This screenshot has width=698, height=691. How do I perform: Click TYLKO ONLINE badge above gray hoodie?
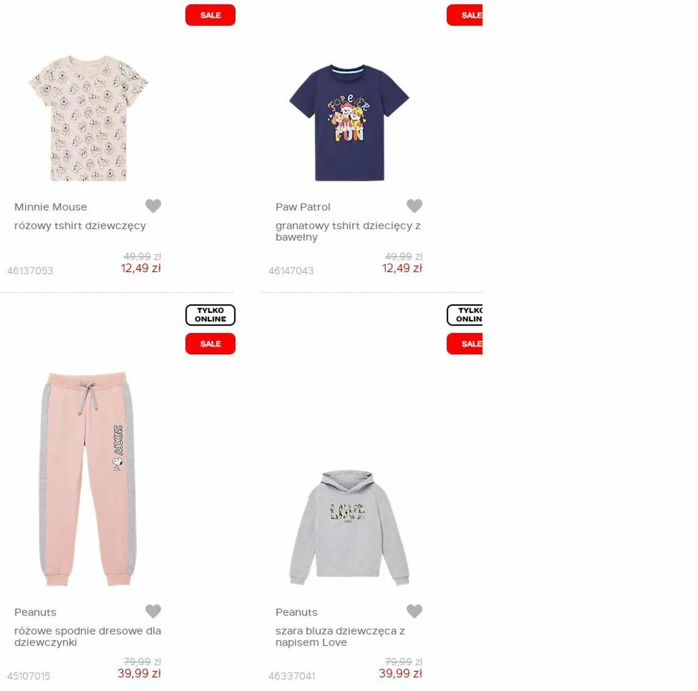[x=465, y=315]
